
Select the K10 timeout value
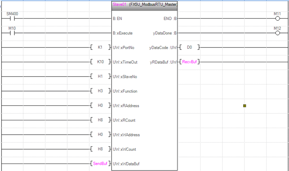pyautogui.click(x=100, y=62)
